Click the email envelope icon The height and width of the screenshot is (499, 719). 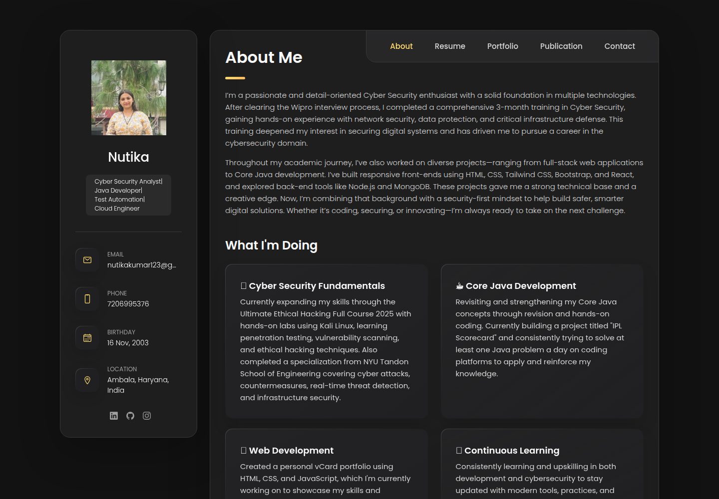coord(87,260)
